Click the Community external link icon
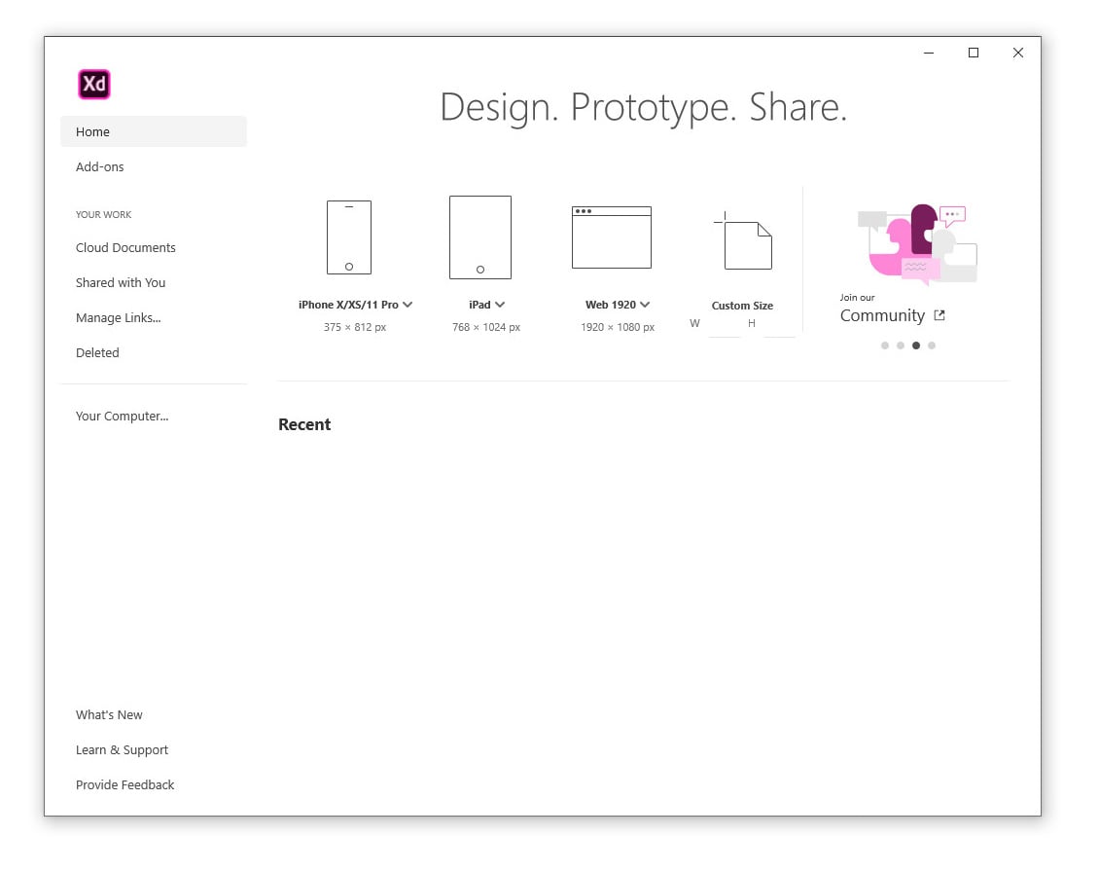Screen dimensions: 1099x872 [x=939, y=315]
